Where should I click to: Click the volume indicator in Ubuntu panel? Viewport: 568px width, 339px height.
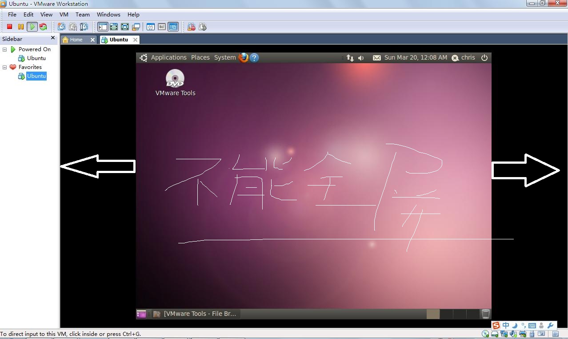361,58
